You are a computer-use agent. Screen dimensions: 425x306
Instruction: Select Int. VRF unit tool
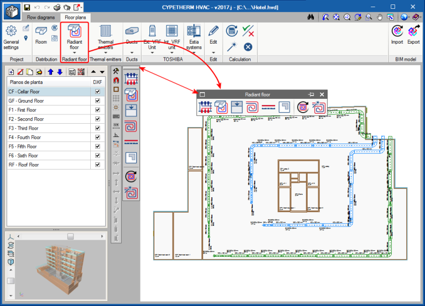[x=172, y=38]
